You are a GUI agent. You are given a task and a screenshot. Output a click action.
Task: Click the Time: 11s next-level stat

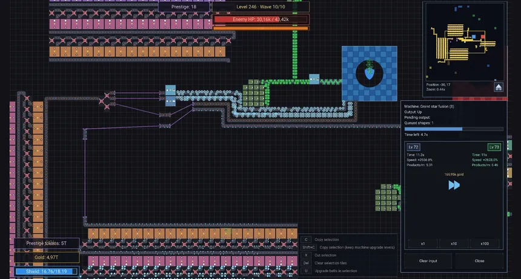[x=479, y=155]
